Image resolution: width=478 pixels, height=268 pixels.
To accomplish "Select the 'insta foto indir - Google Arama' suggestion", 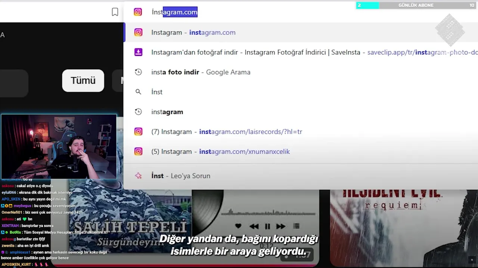I will click(301, 72).
